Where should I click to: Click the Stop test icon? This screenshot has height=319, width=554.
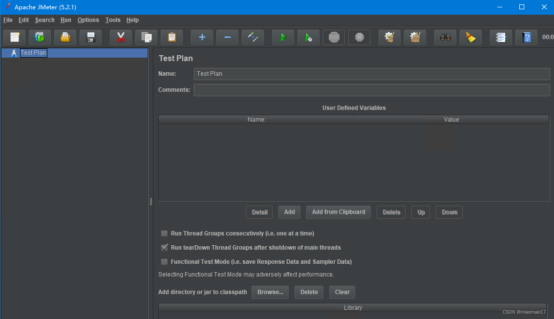coord(334,37)
